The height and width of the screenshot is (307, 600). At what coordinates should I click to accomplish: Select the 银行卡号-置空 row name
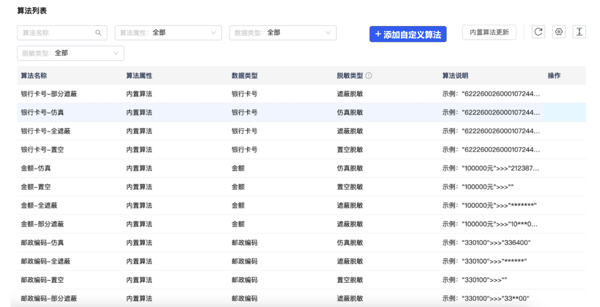42,150
